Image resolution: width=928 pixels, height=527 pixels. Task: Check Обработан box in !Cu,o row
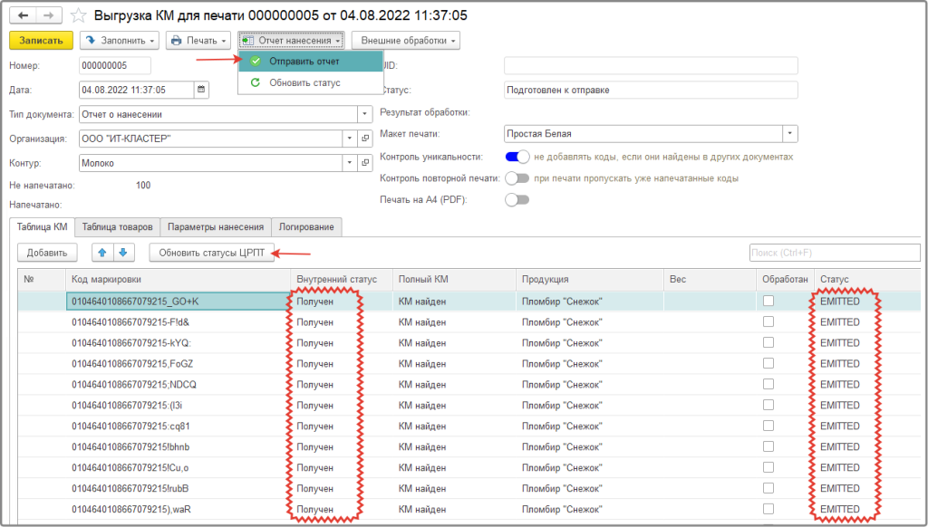pyautogui.click(x=768, y=467)
